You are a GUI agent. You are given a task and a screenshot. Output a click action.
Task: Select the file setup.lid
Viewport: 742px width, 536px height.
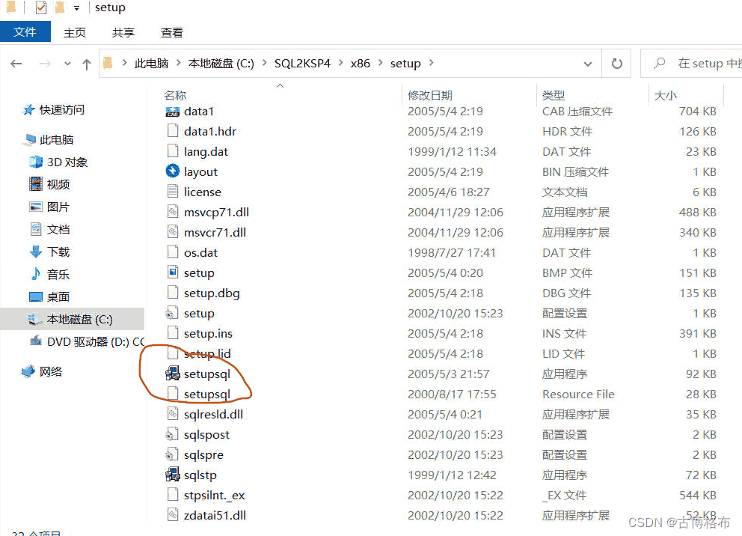click(207, 353)
